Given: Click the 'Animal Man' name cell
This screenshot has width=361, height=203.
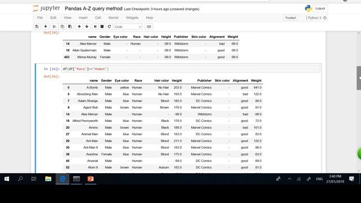Looking at the screenshot, I should [x=90, y=134].
